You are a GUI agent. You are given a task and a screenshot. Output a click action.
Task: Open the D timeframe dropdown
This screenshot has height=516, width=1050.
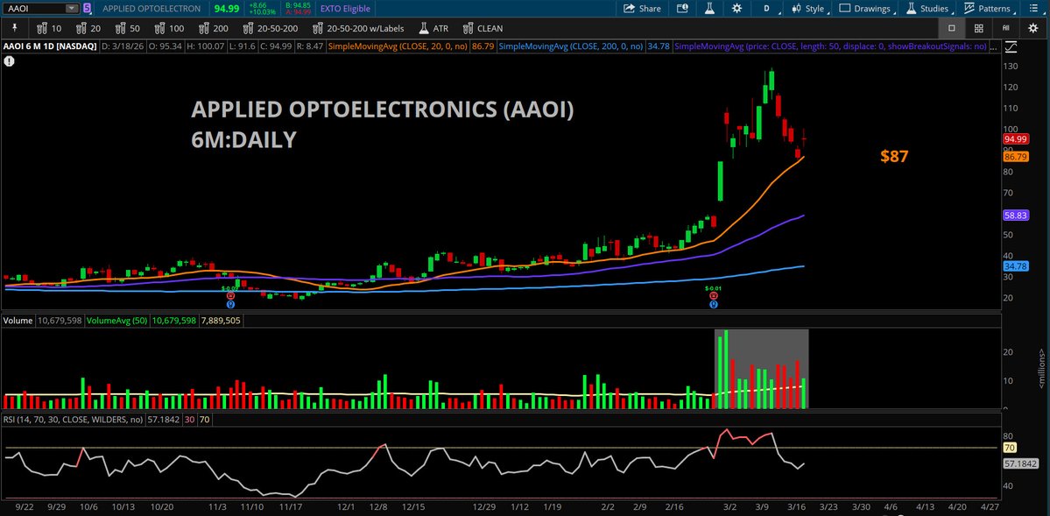tap(767, 9)
